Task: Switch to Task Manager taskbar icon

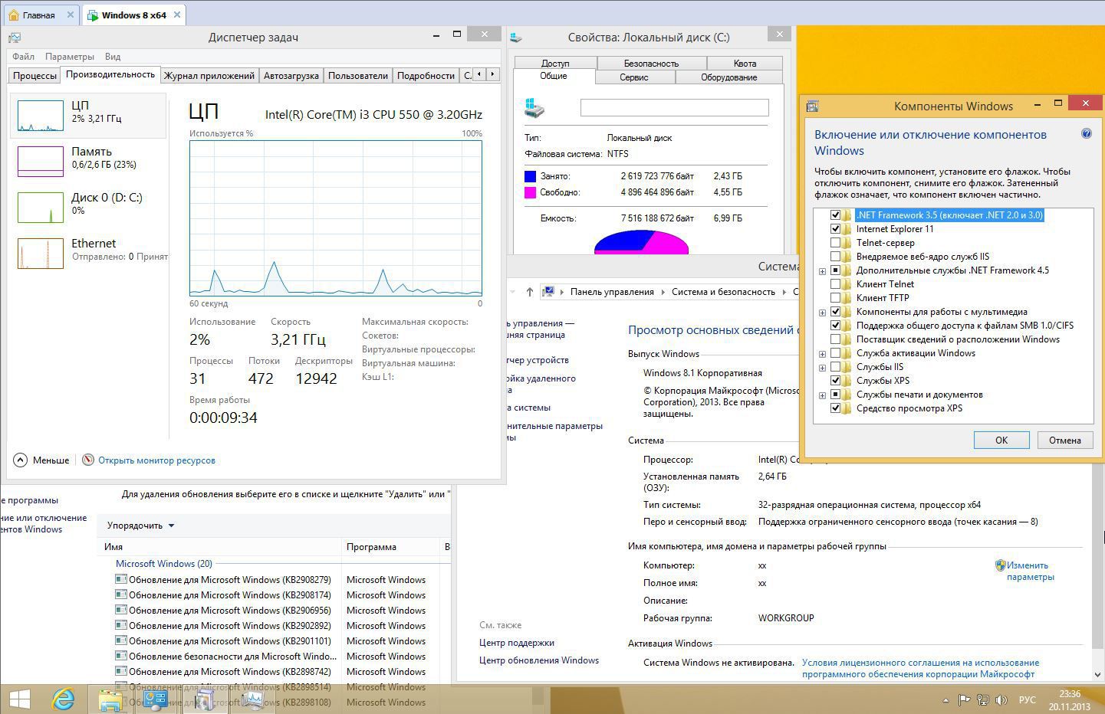Action: pos(252,699)
